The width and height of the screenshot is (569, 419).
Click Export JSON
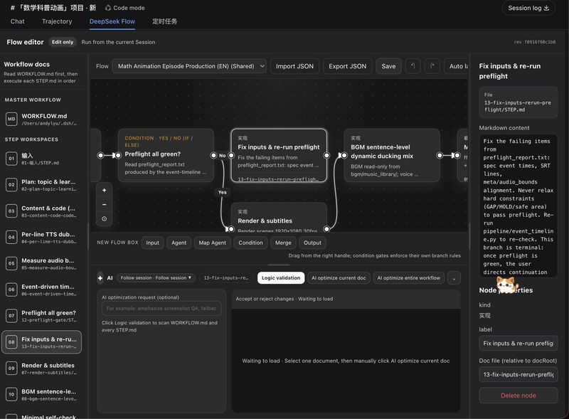click(347, 66)
